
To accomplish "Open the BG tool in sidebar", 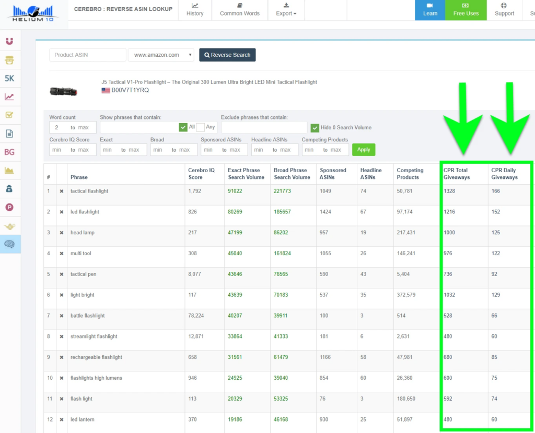I will 9,152.
